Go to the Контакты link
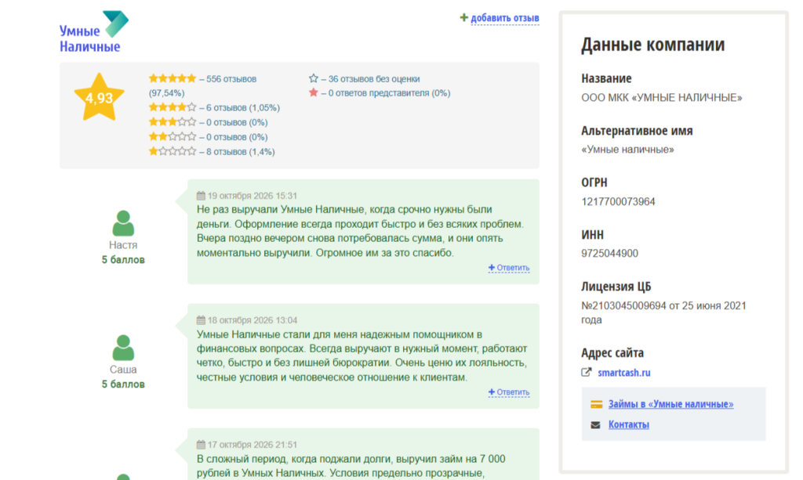Image resolution: width=803 pixels, height=480 pixels. (x=629, y=424)
